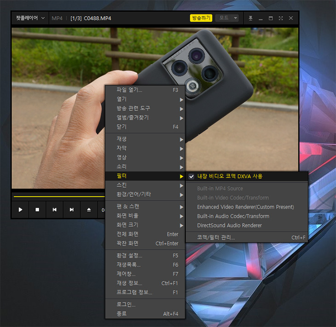Click 로그인... menu item

(145, 305)
